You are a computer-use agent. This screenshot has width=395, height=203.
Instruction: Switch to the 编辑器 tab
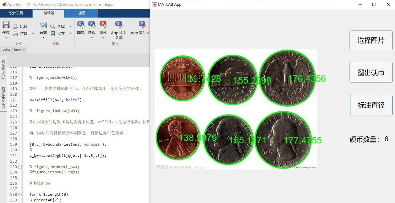click(x=49, y=13)
